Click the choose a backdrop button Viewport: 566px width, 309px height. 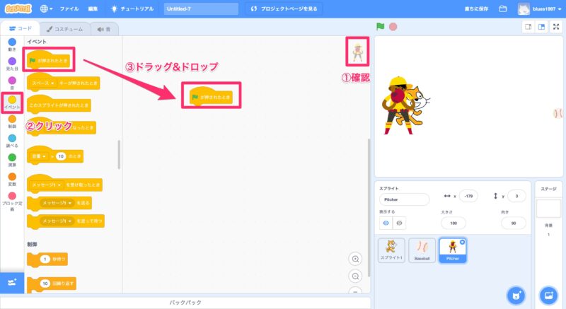pos(548,294)
